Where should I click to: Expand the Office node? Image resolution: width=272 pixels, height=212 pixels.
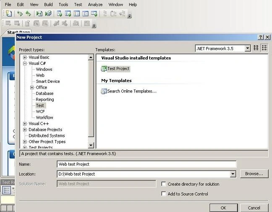(x=32, y=87)
